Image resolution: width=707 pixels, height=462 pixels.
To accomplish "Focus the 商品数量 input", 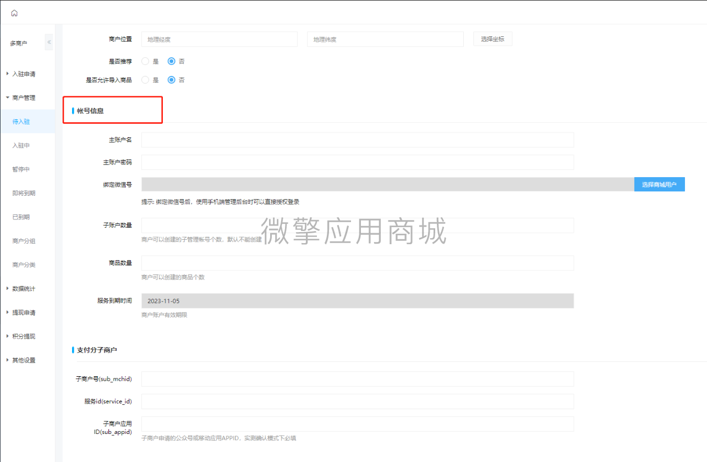I will click(358, 263).
